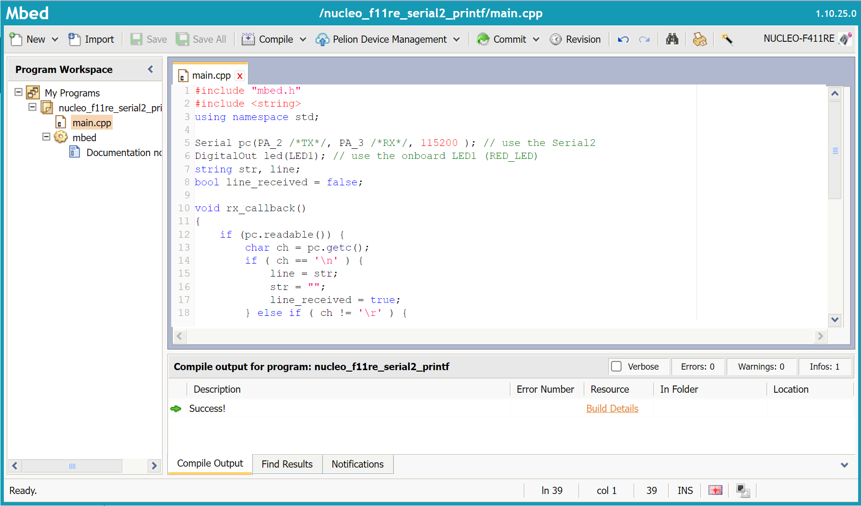
Task: Close the main.cpp editor tab
Action: 240,76
